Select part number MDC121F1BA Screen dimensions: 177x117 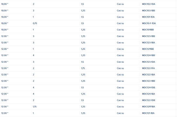coord(148,107)
